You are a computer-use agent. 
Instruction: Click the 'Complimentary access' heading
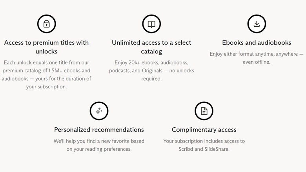(204, 130)
